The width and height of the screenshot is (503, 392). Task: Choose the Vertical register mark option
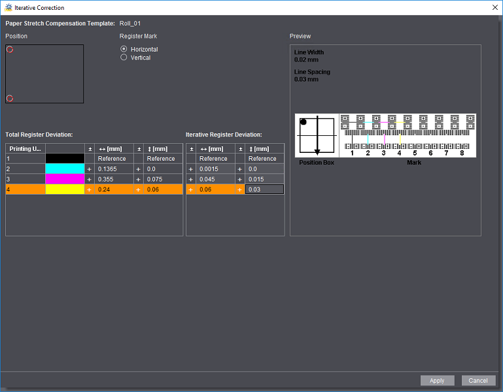coord(124,57)
